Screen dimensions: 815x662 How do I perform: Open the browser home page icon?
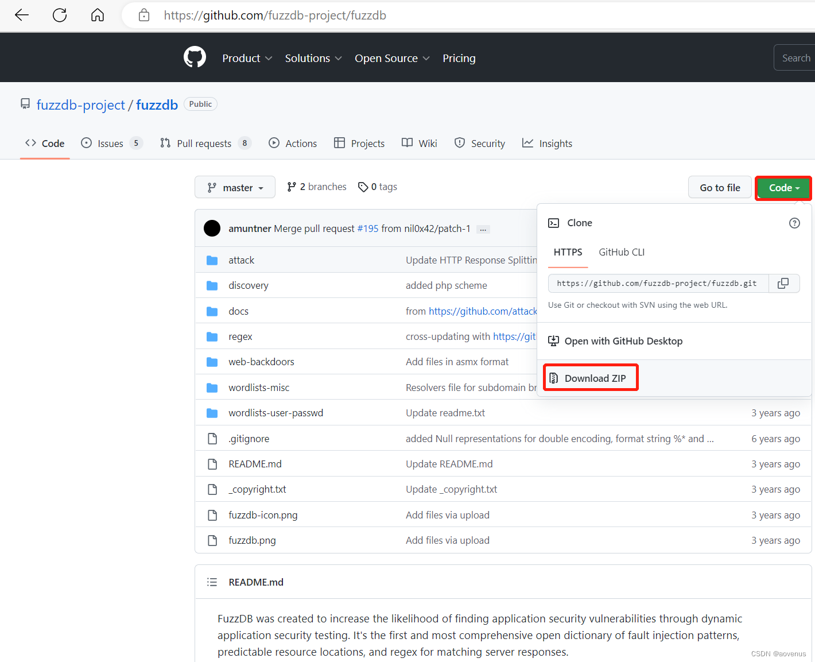[x=98, y=15]
